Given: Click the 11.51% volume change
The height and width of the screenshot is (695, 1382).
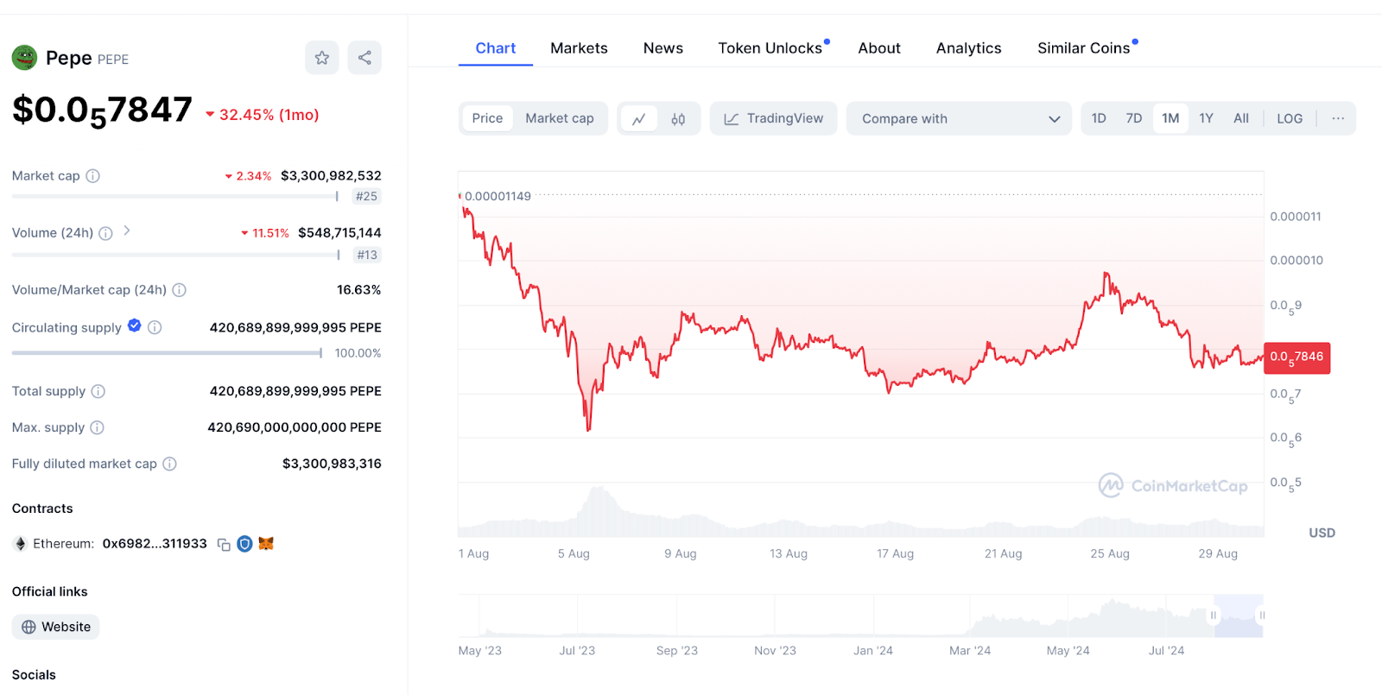Looking at the screenshot, I should [264, 233].
